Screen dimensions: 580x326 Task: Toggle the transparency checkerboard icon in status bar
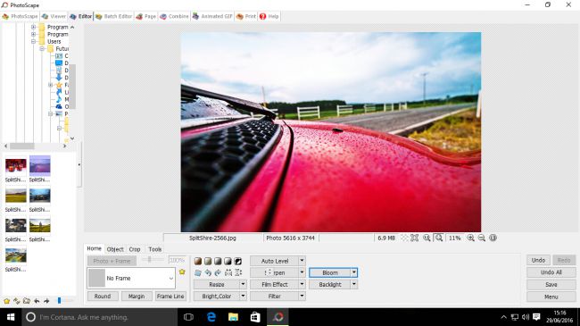405,238
